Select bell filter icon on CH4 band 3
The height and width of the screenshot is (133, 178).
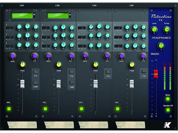pyautogui.click(x=118, y=48)
